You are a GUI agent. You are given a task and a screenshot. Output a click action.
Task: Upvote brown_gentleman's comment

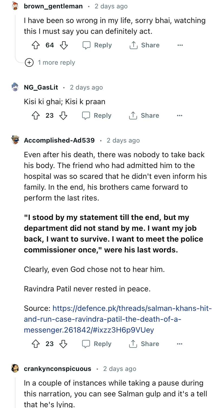(x=36, y=45)
